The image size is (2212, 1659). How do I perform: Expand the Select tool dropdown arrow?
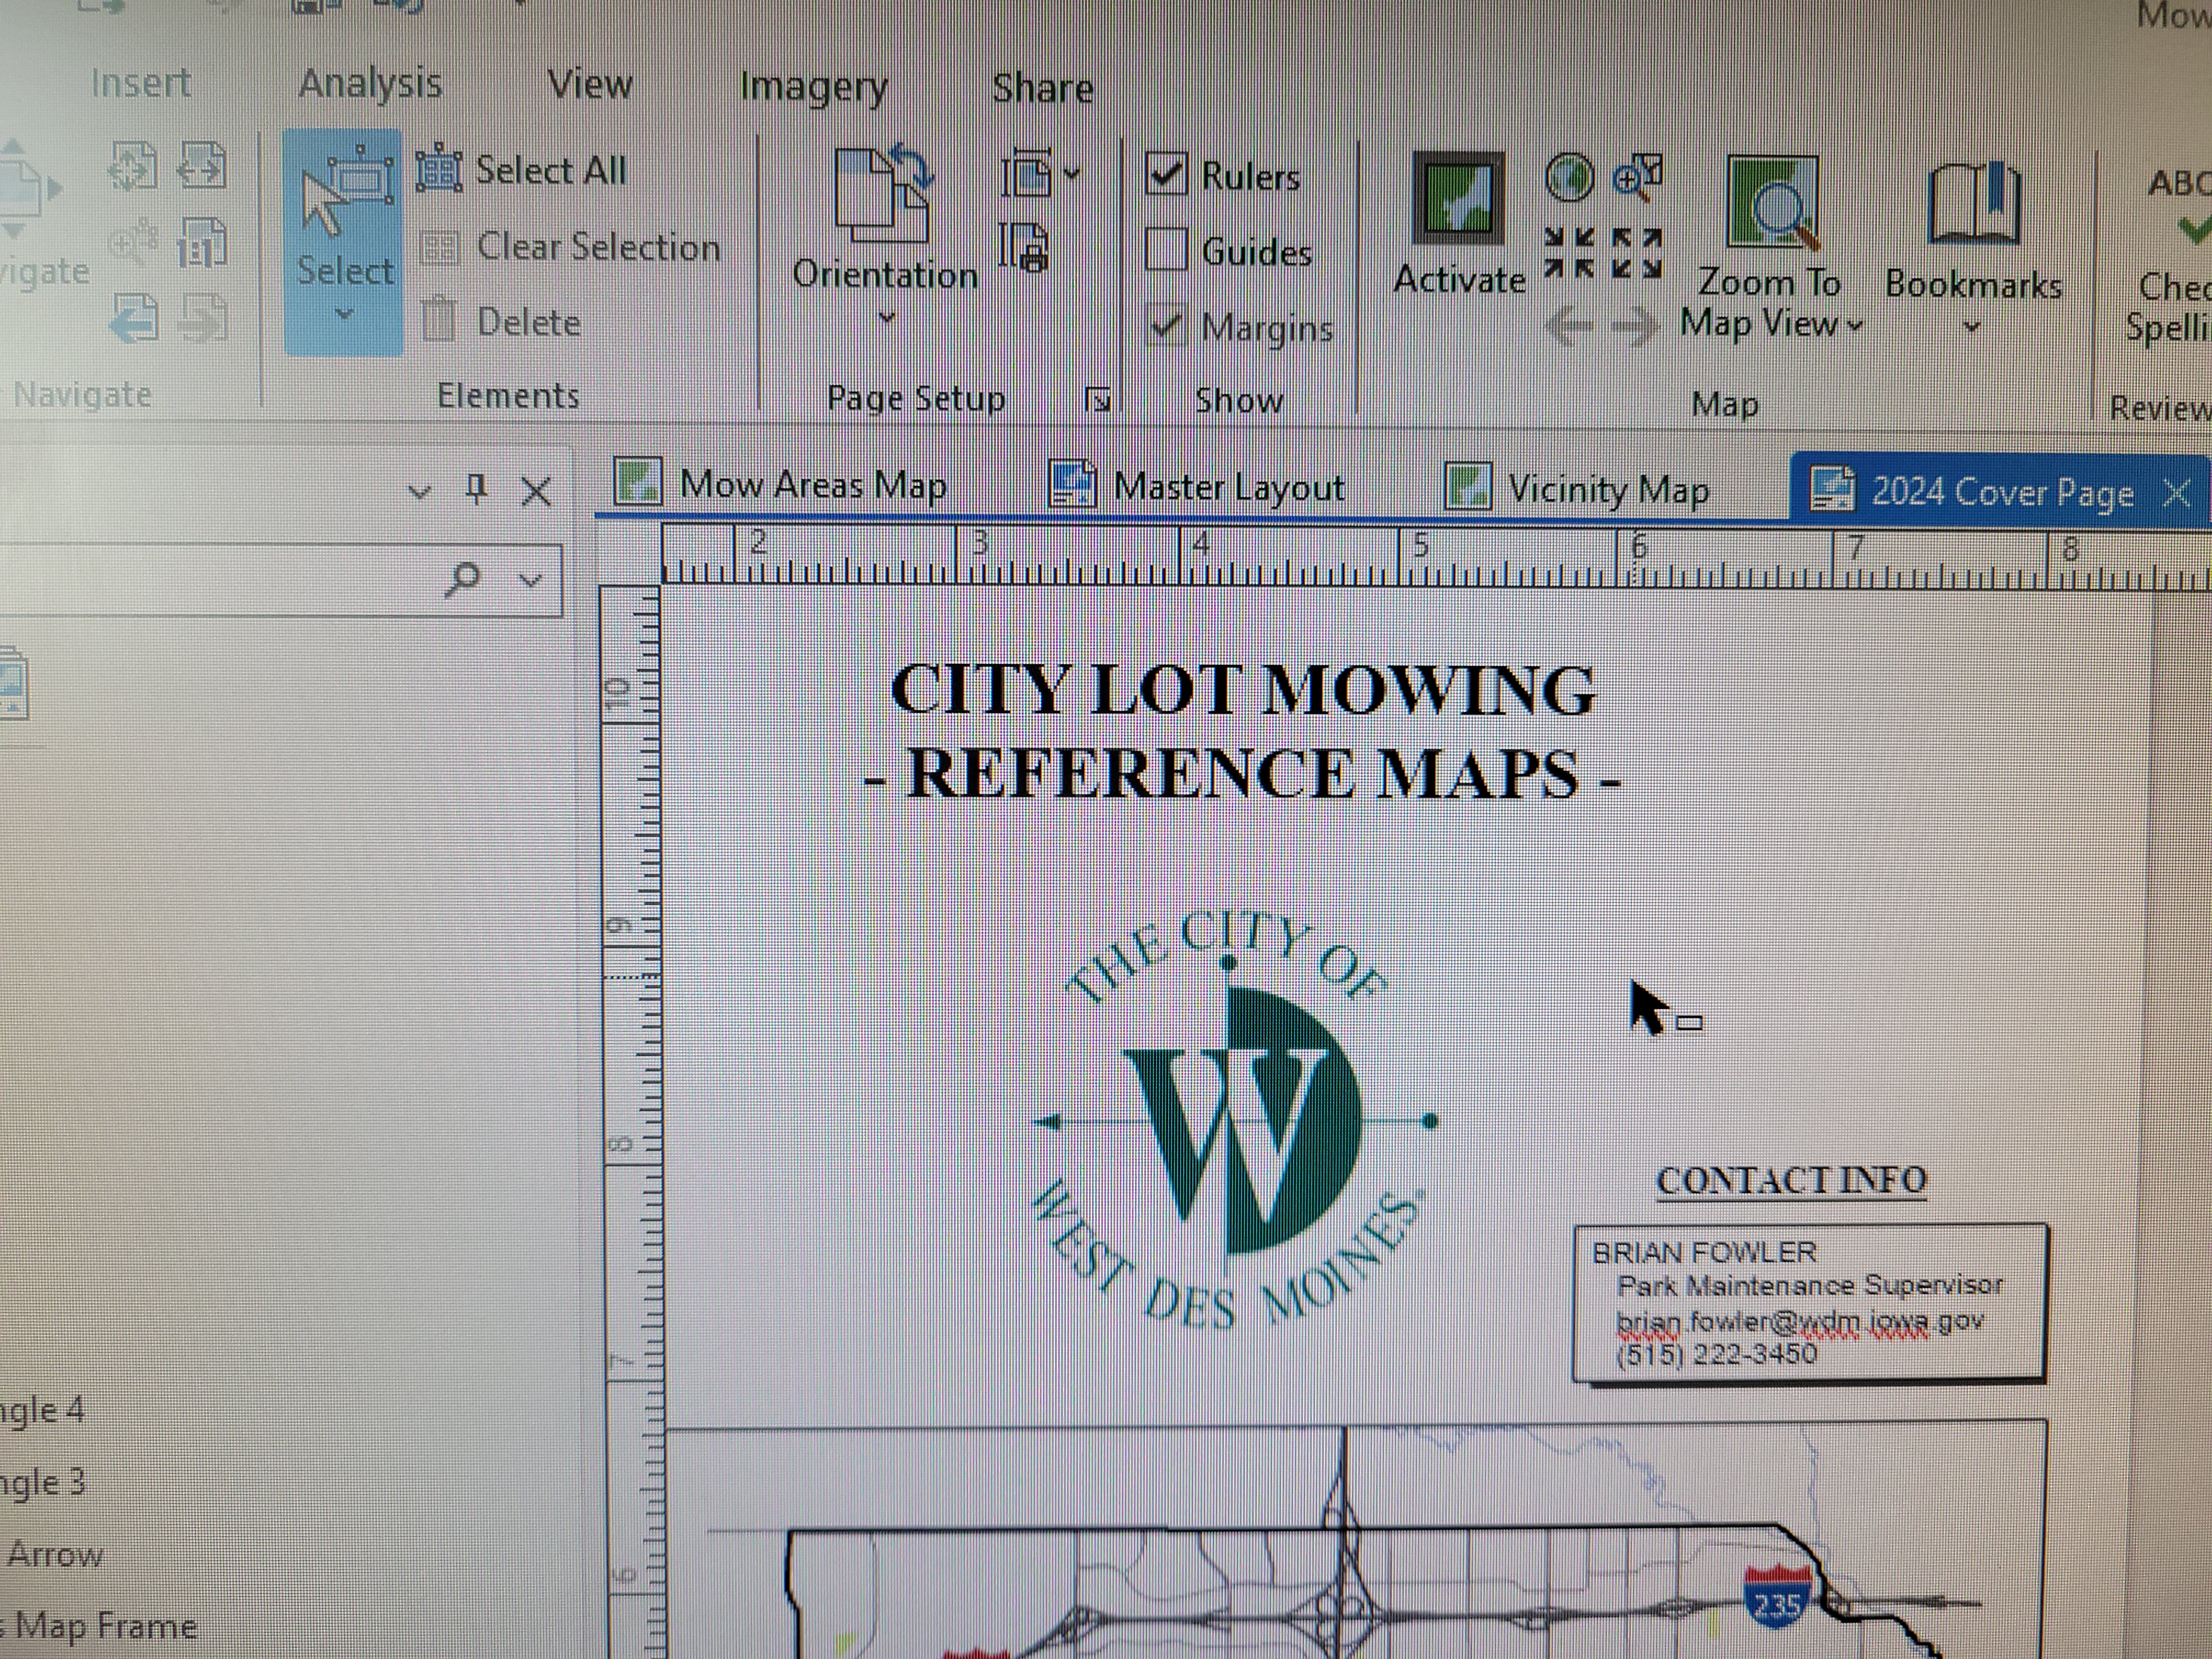(344, 314)
